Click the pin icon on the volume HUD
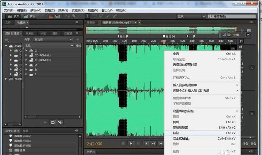This screenshot has width=262, height=155. (x=248, y=35)
